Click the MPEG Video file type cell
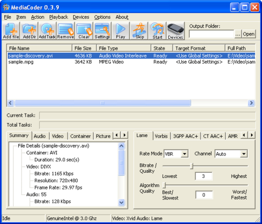262x224 pixels. 111,62
